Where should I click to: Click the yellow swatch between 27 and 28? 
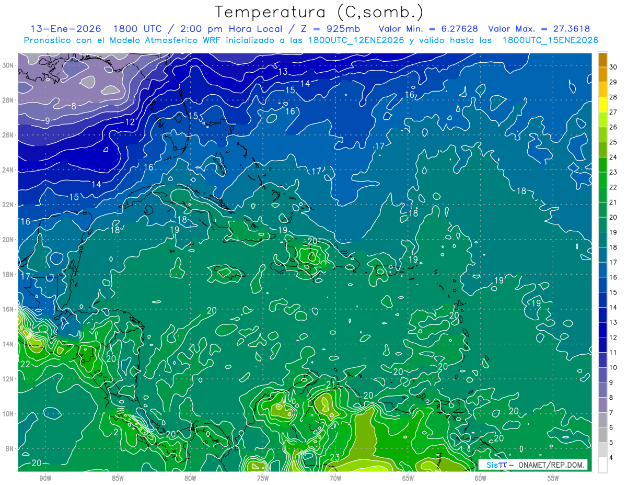(602, 105)
